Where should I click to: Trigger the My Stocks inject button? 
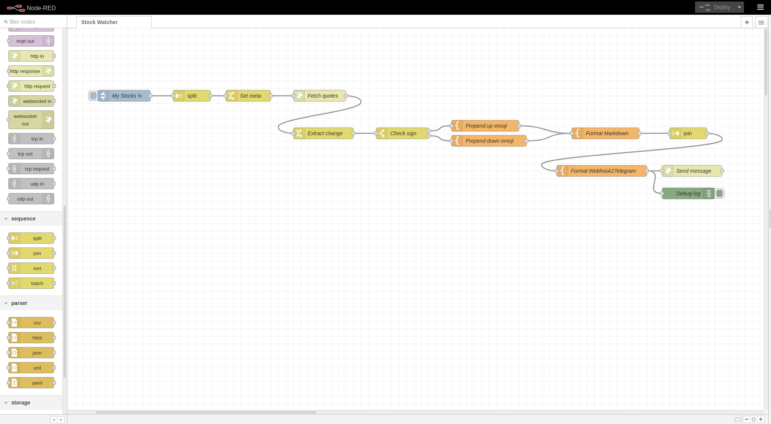click(x=93, y=96)
